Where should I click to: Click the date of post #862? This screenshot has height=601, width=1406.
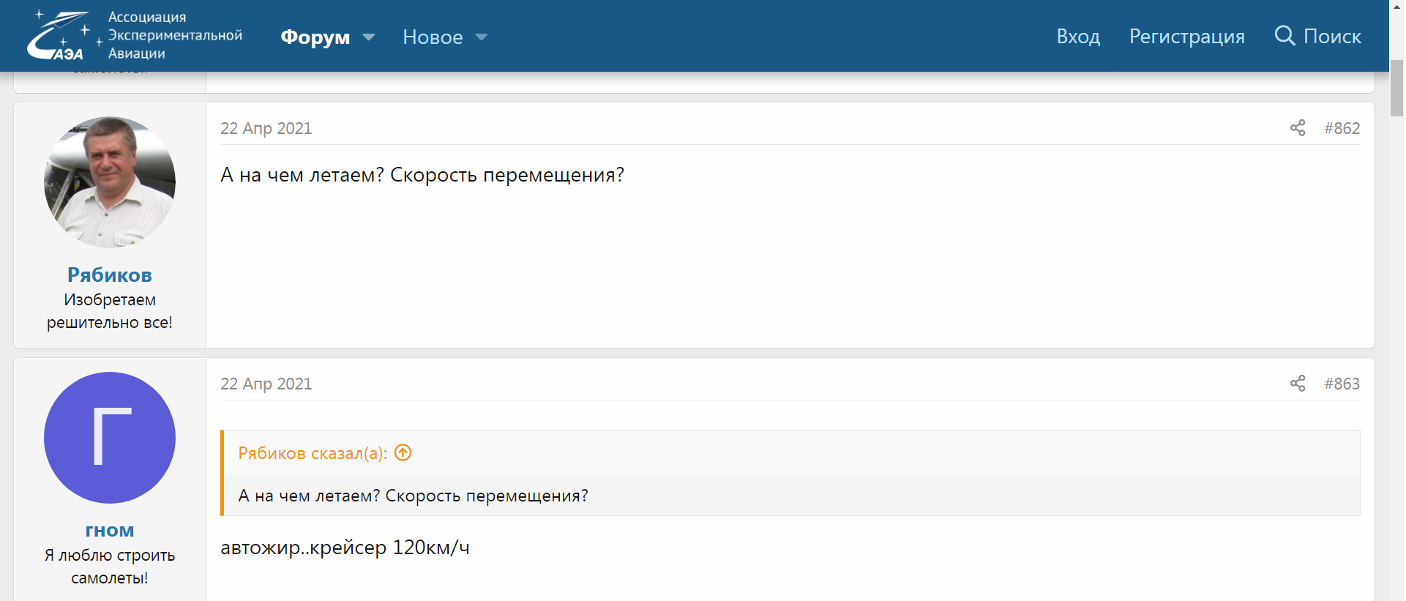coord(266,128)
